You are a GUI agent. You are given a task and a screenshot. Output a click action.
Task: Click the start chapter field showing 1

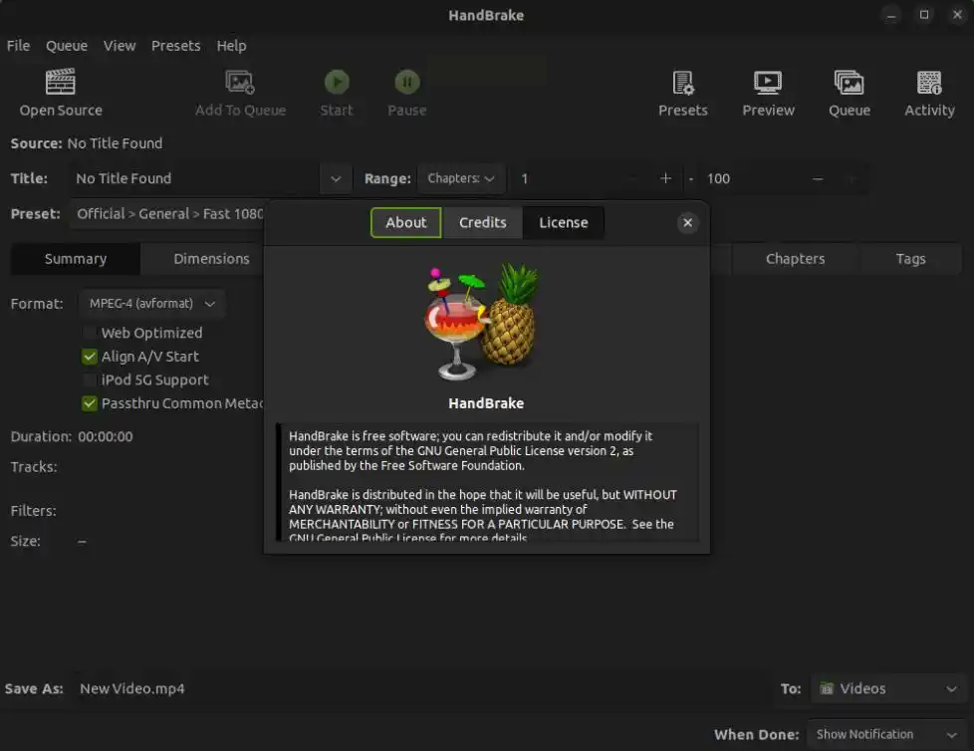(566, 179)
